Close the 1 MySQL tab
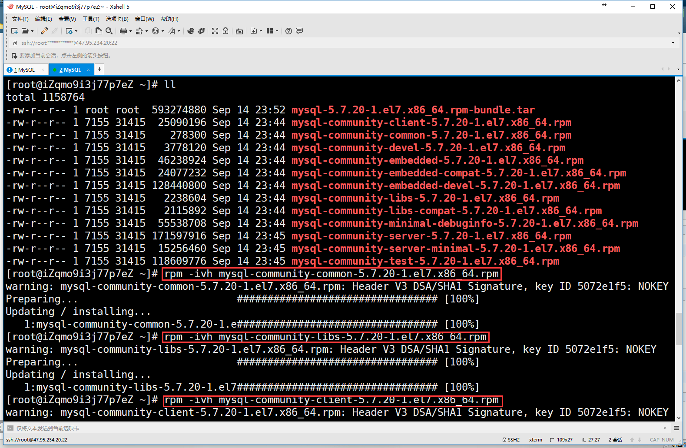The image size is (686, 448). pos(43,70)
